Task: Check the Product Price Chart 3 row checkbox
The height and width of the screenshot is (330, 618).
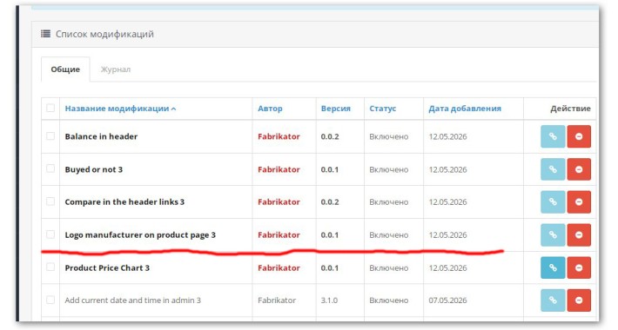Action: click(x=50, y=267)
